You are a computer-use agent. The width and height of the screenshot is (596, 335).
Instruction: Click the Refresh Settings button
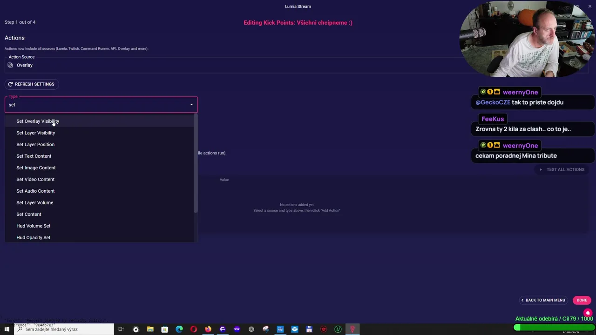(x=31, y=84)
